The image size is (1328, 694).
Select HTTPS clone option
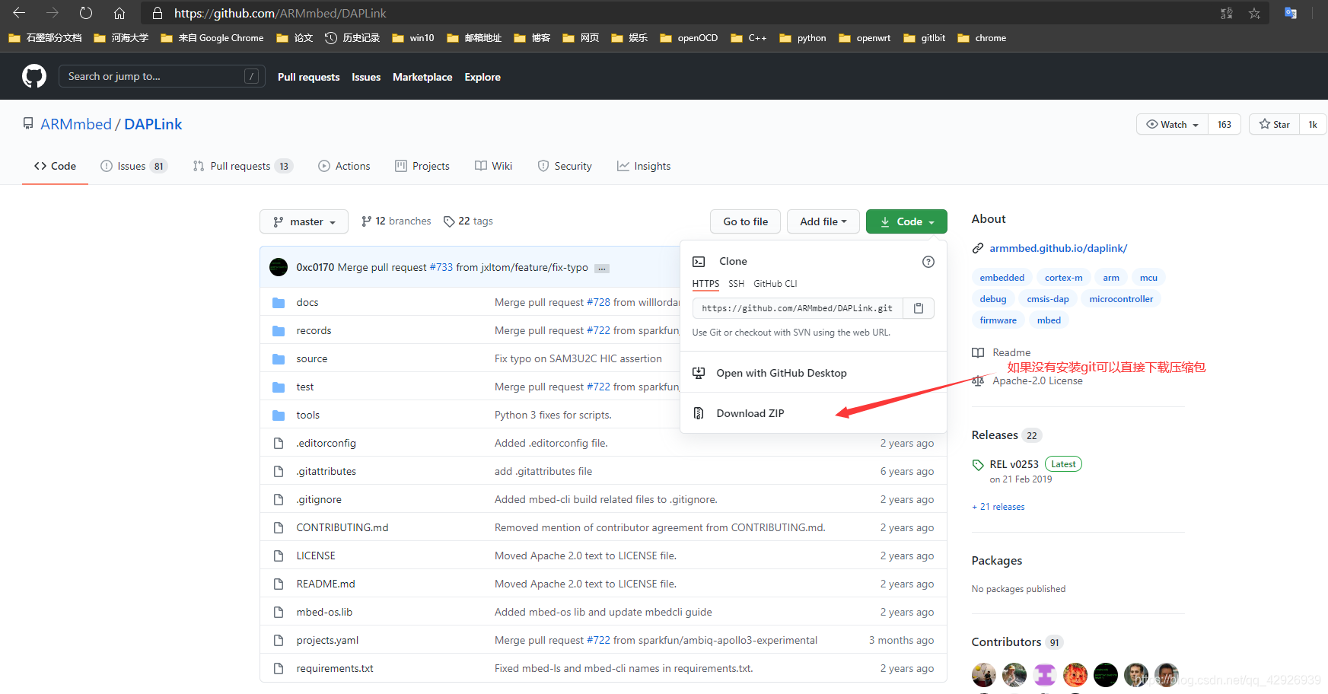tap(705, 284)
